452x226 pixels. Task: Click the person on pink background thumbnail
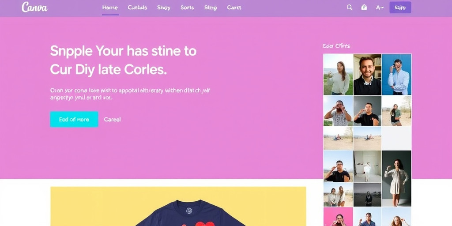coord(338,217)
